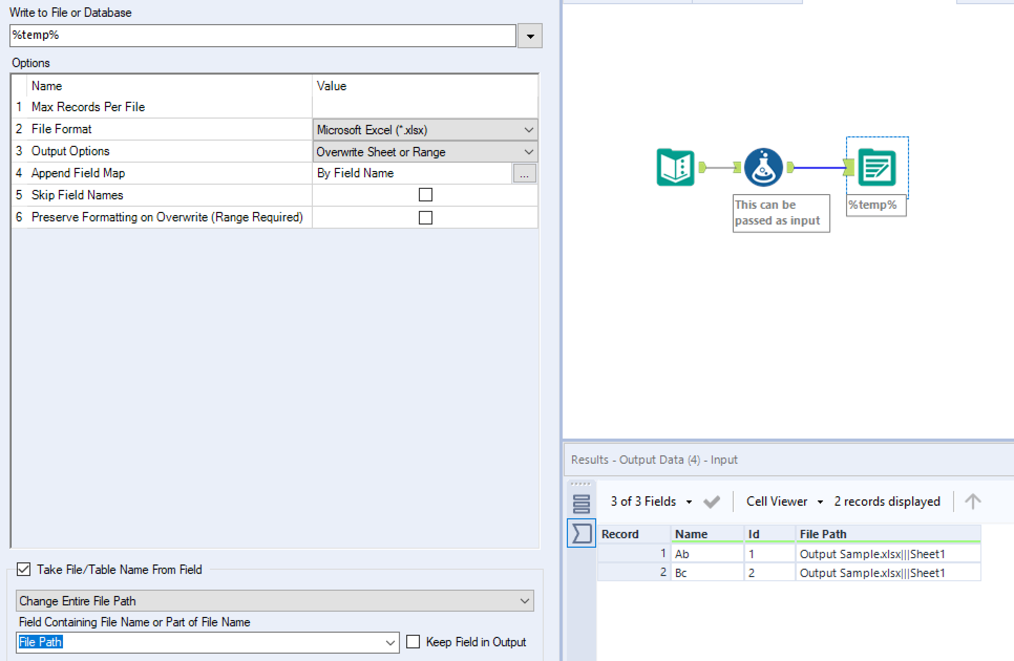Check Preserve Formatting on Overwrite option
Screen dimensions: 1014x661
(x=425, y=217)
